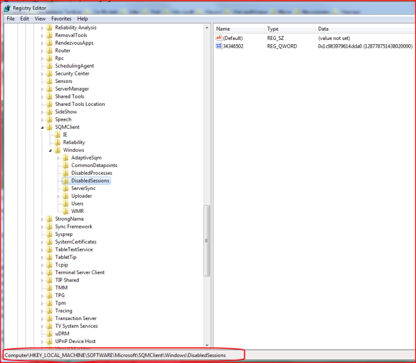Click the Sensors folder icon

[50, 81]
